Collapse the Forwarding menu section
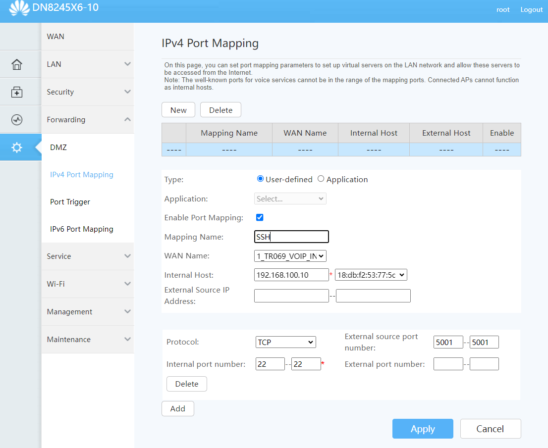 click(x=87, y=120)
